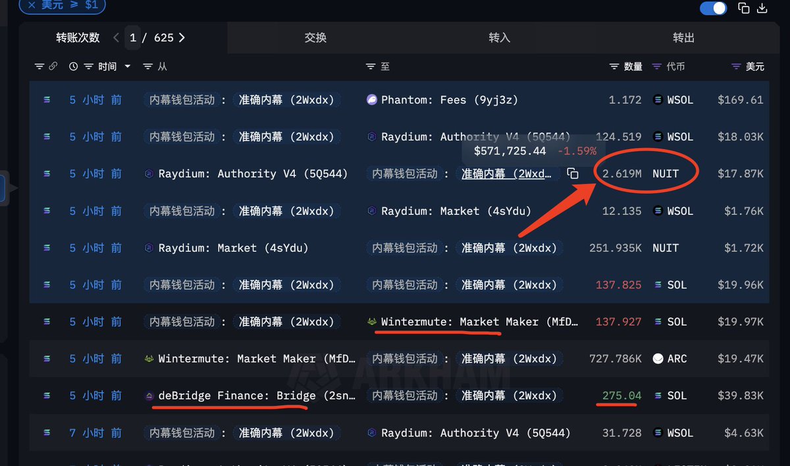Open Raydium: Authority V4 link in $4.63K row
The image size is (790, 466).
(x=476, y=433)
